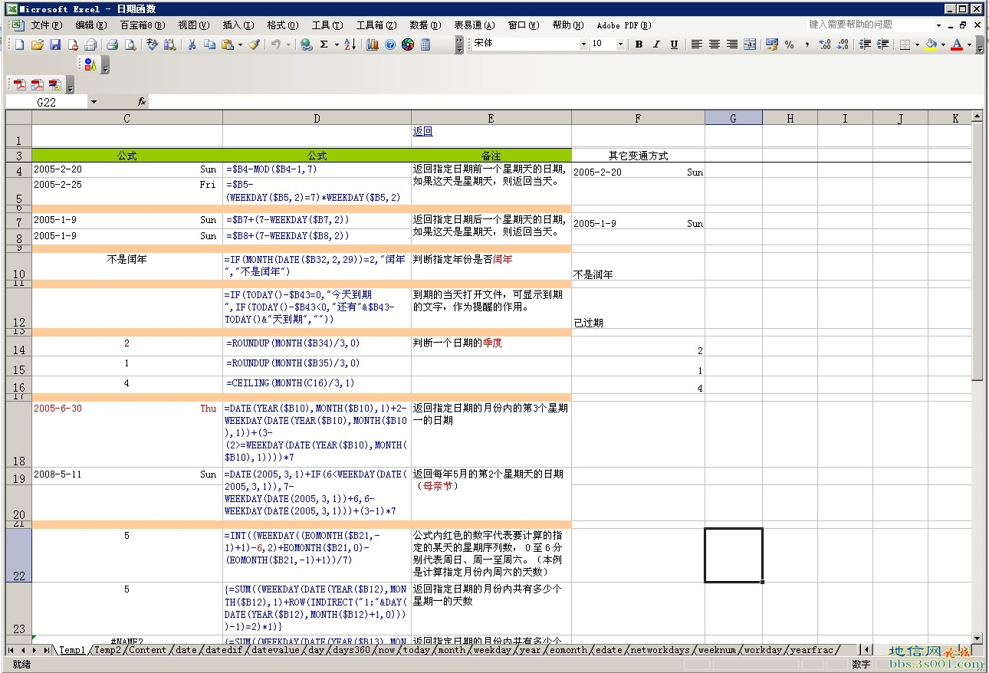Click the Decrease Indent icon
The image size is (989, 673).
click(865, 44)
